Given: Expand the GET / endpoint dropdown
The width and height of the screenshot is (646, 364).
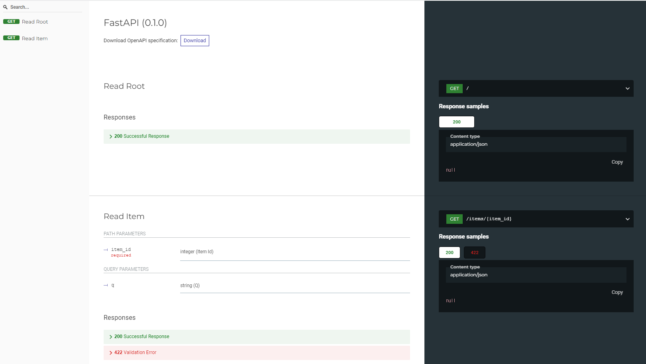Looking at the screenshot, I should click(x=627, y=88).
